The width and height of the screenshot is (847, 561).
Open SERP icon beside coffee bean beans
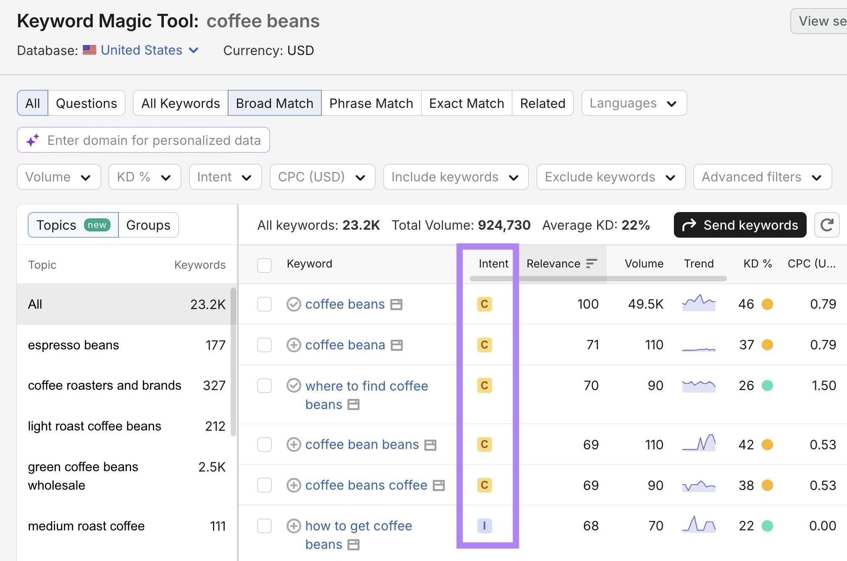coord(430,445)
